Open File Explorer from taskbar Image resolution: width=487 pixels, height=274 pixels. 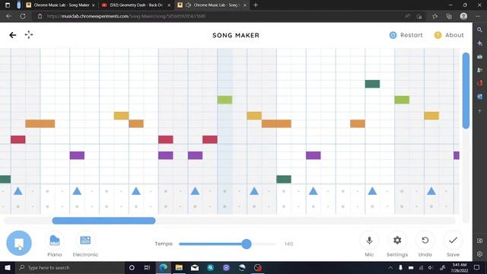point(179,267)
